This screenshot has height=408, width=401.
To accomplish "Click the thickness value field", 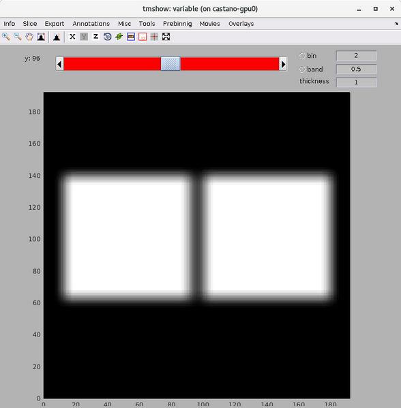I will tap(356, 82).
